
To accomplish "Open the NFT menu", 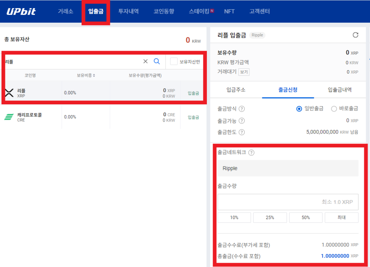I will tap(229, 12).
